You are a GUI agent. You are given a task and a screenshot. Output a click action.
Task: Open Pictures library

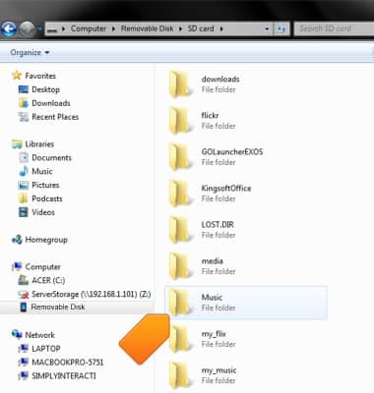point(45,185)
